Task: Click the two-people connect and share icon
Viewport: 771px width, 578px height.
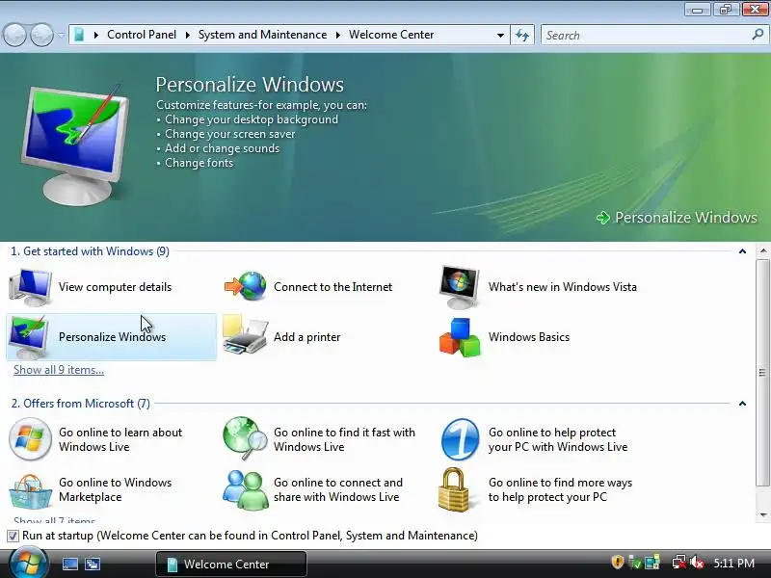Action: 245,490
